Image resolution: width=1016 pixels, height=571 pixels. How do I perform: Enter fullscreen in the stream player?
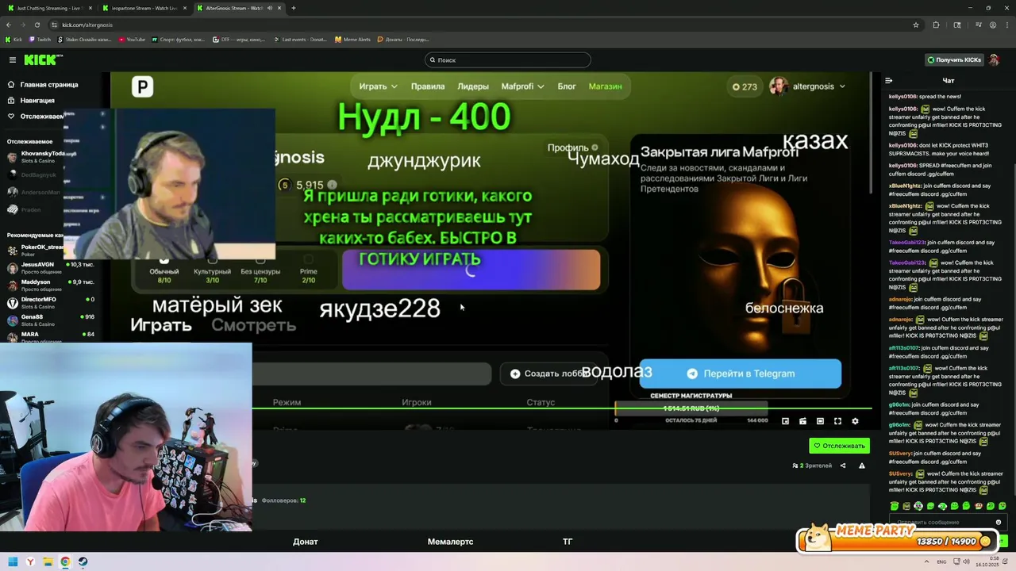tap(837, 421)
